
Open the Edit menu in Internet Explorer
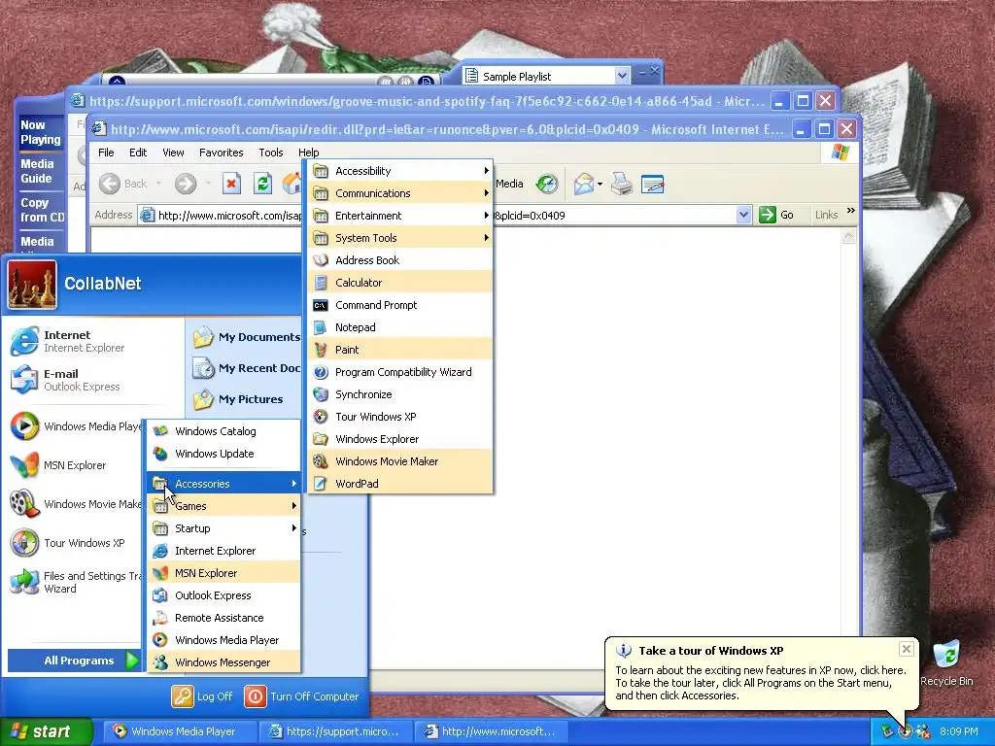(x=138, y=153)
